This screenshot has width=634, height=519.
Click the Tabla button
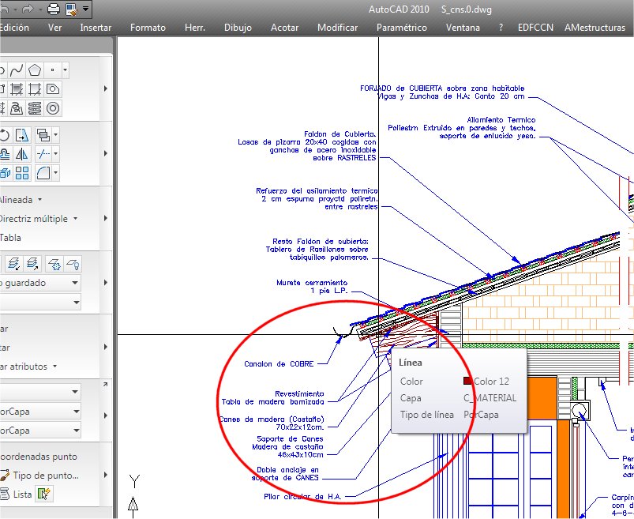pos(10,238)
